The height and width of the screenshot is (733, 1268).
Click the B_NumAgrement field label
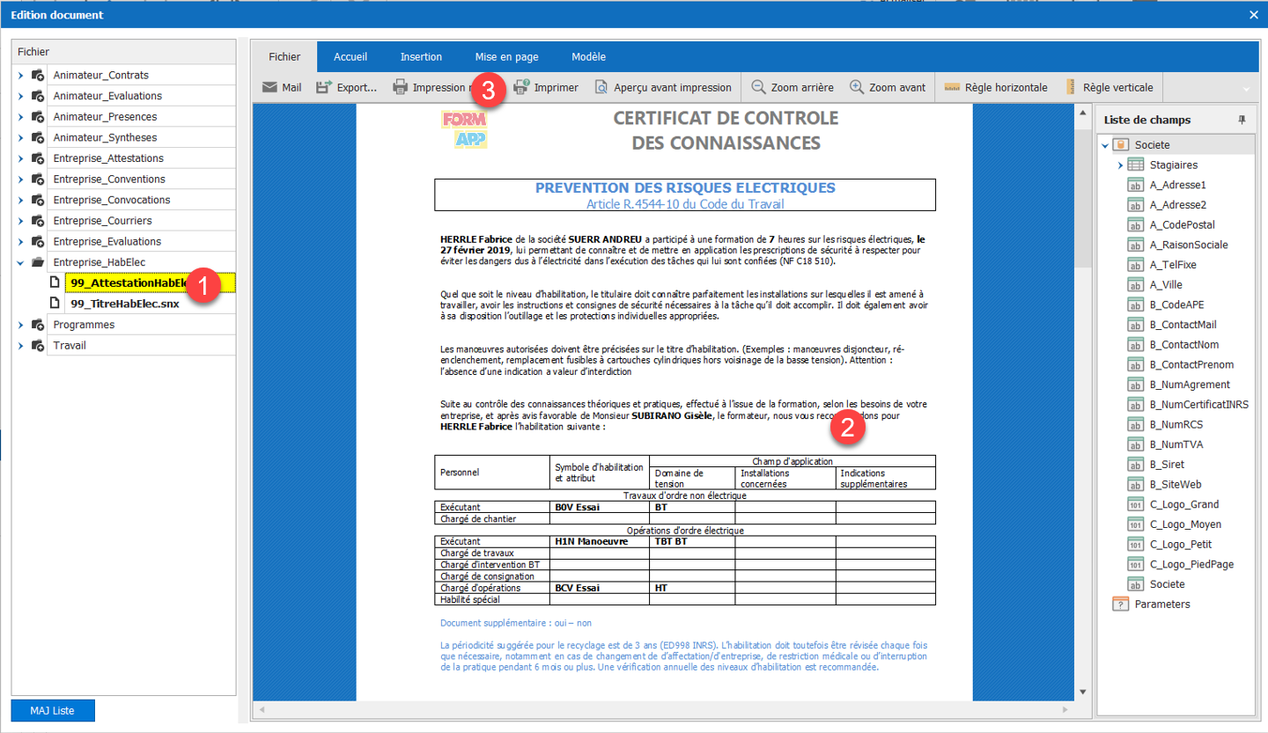tap(1191, 385)
